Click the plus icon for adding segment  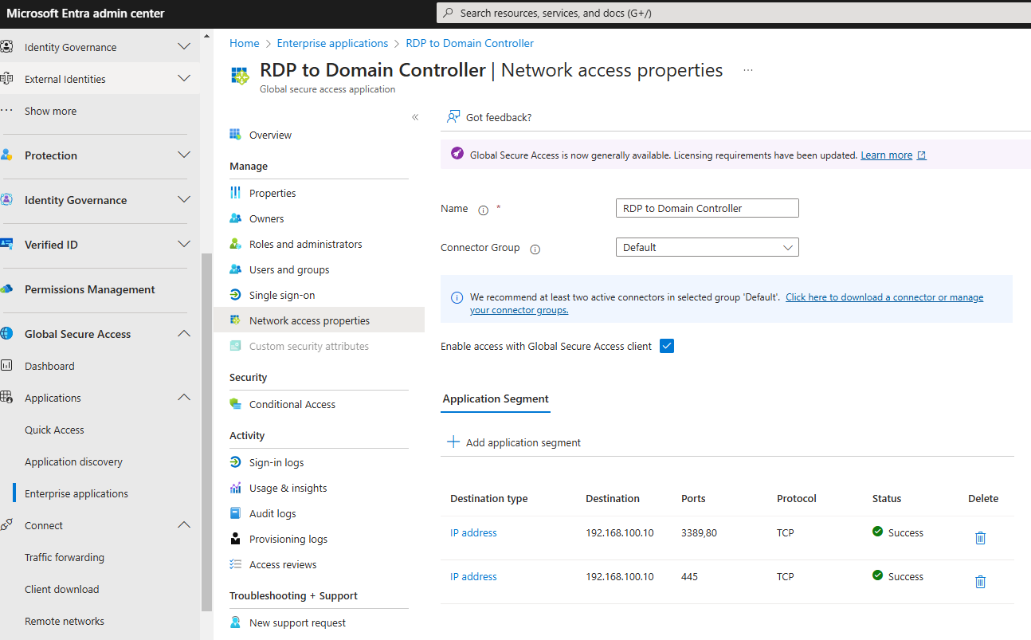(453, 442)
